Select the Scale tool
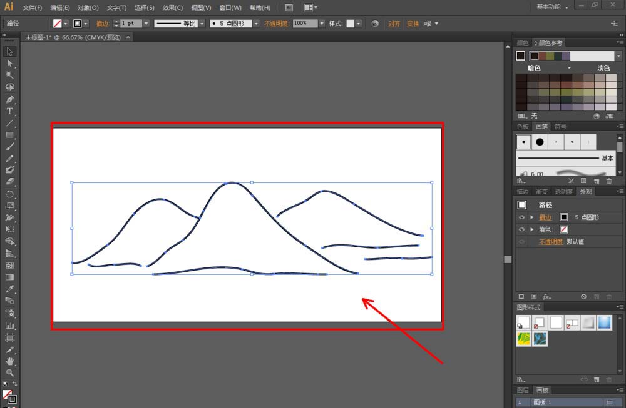 pos(9,206)
